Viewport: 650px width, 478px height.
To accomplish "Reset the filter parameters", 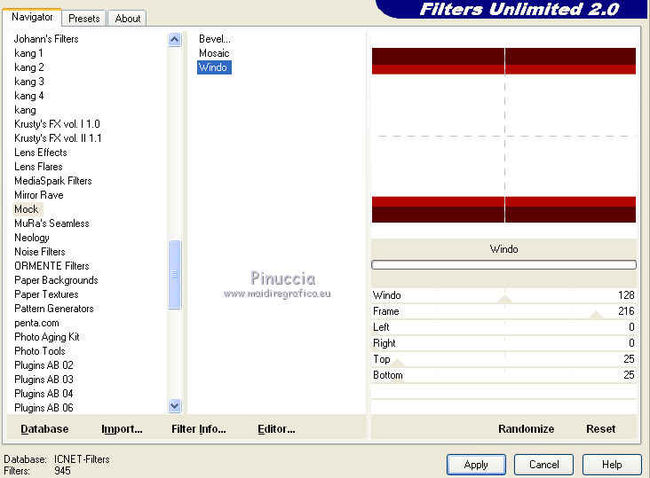I will pyautogui.click(x=600, y=428).
